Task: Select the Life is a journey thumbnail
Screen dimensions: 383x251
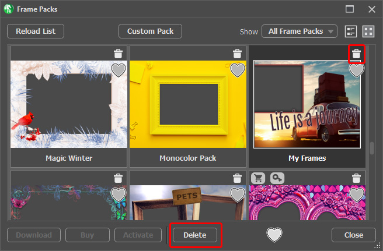Action: coord(307,104)
